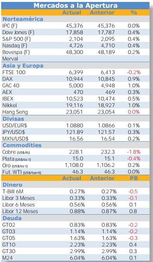
Task: Select the M24 row label
Action: coord(7,258)
